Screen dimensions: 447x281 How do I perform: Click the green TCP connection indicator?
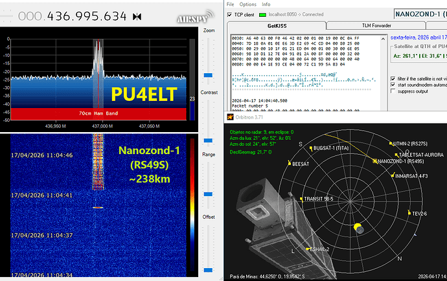click(x=262, y=14)
